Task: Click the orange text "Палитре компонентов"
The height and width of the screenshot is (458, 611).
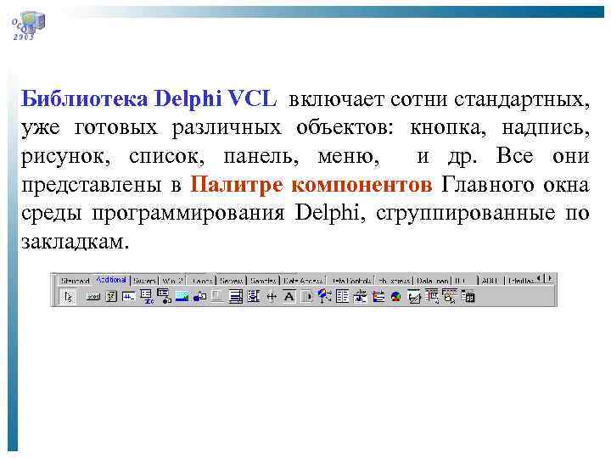Action: [311, 185]
